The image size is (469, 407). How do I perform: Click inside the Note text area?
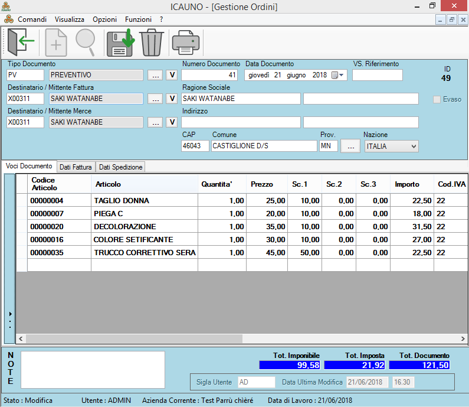point(93,370)
